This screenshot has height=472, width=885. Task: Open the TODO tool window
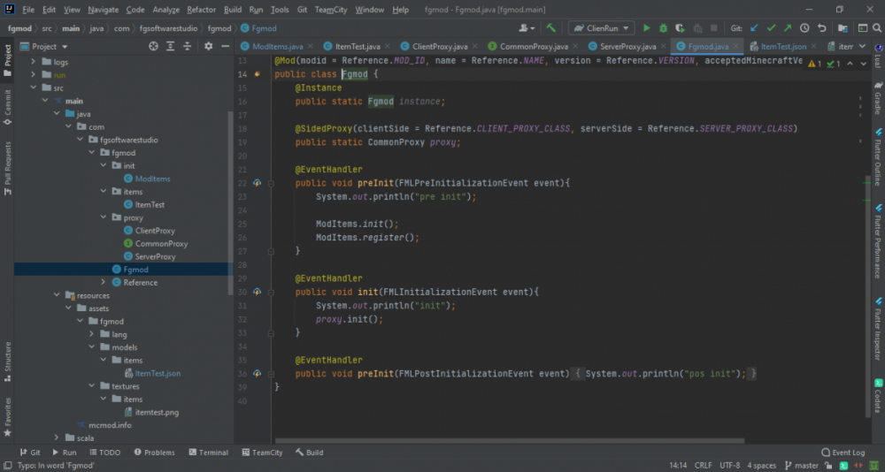[104, 453]
